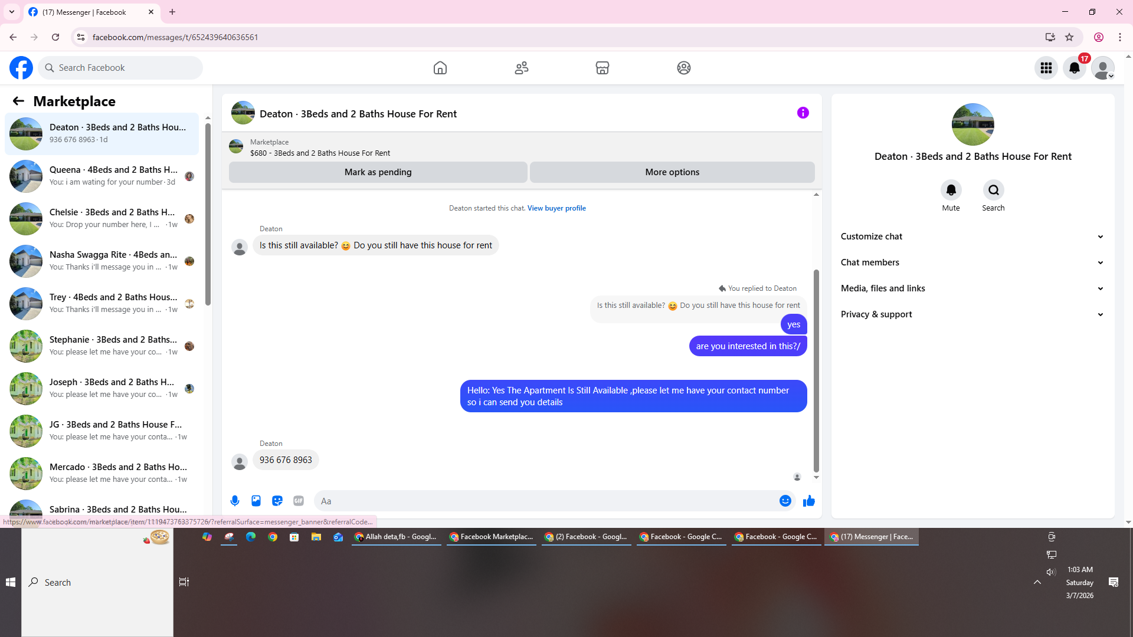1133x637 pixels.
Task: Choose the sticker icon in composer
Action: 277,501
